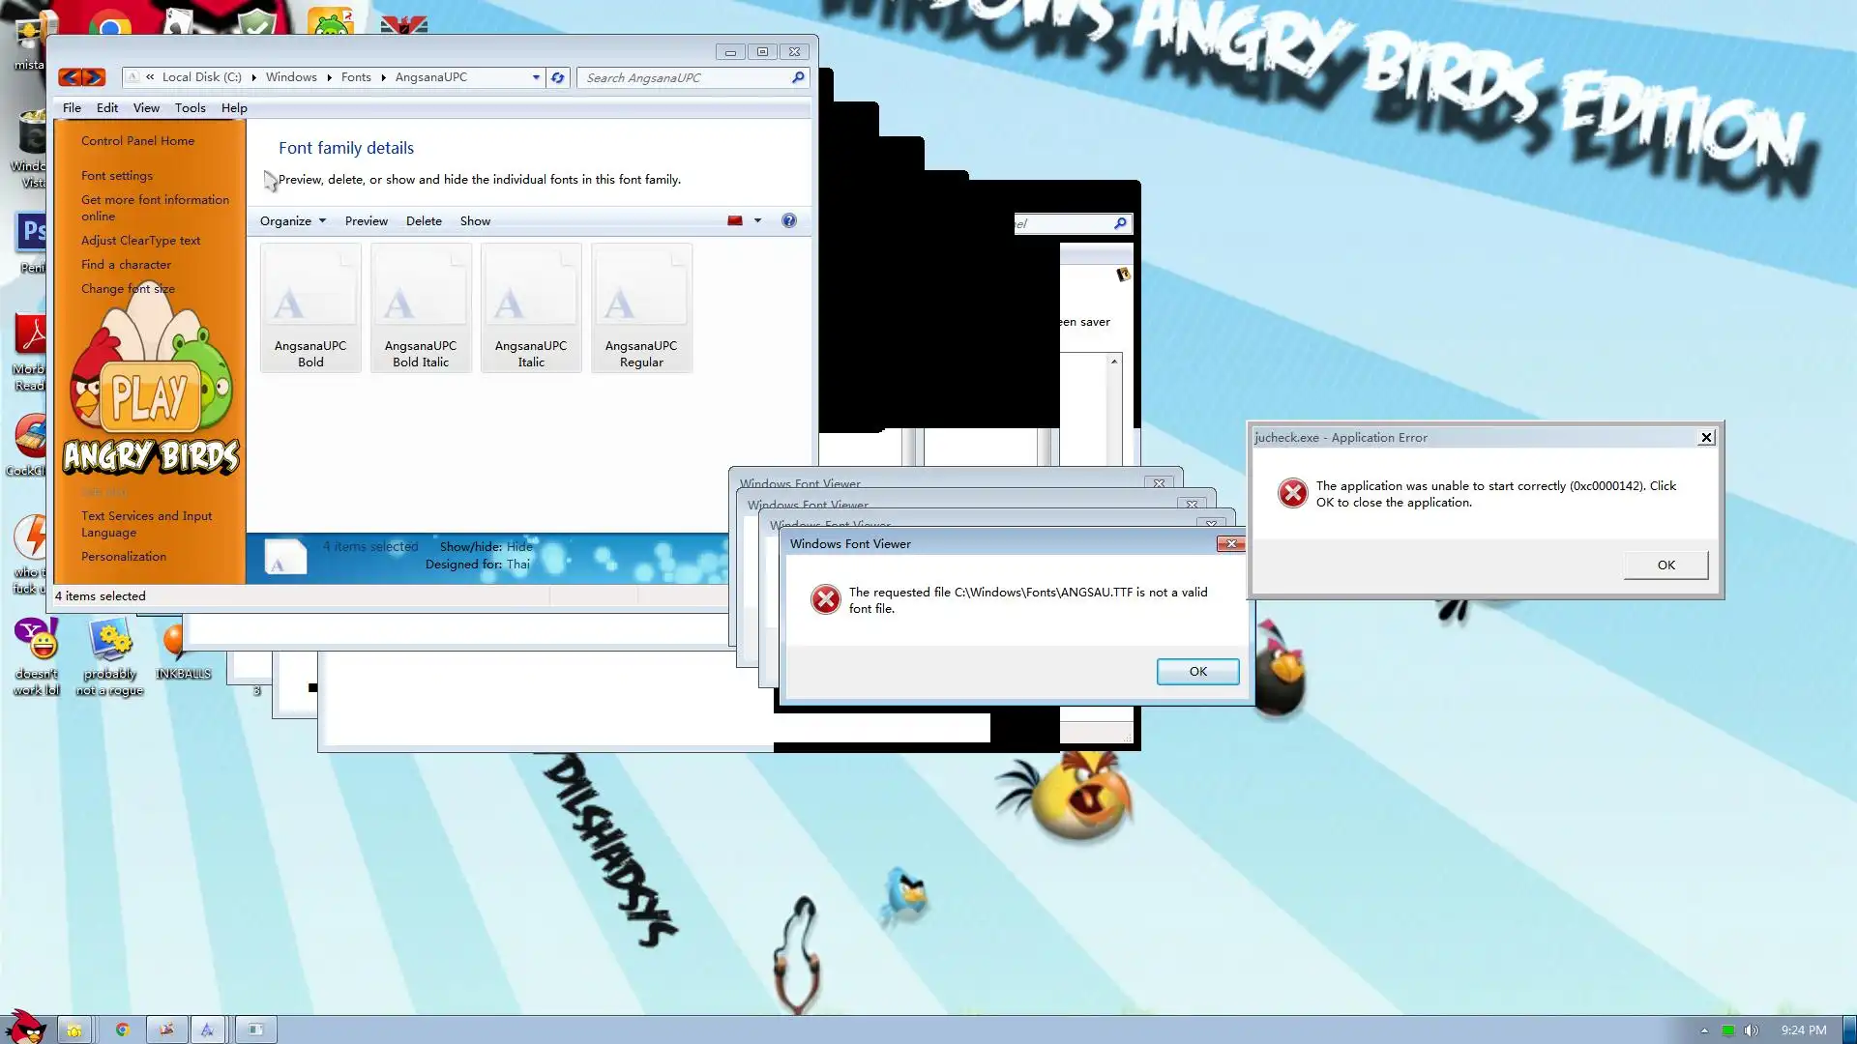Click the back arrow navigation button
The width and height of the screenshot is (1857, 1044).
(70, 77)
